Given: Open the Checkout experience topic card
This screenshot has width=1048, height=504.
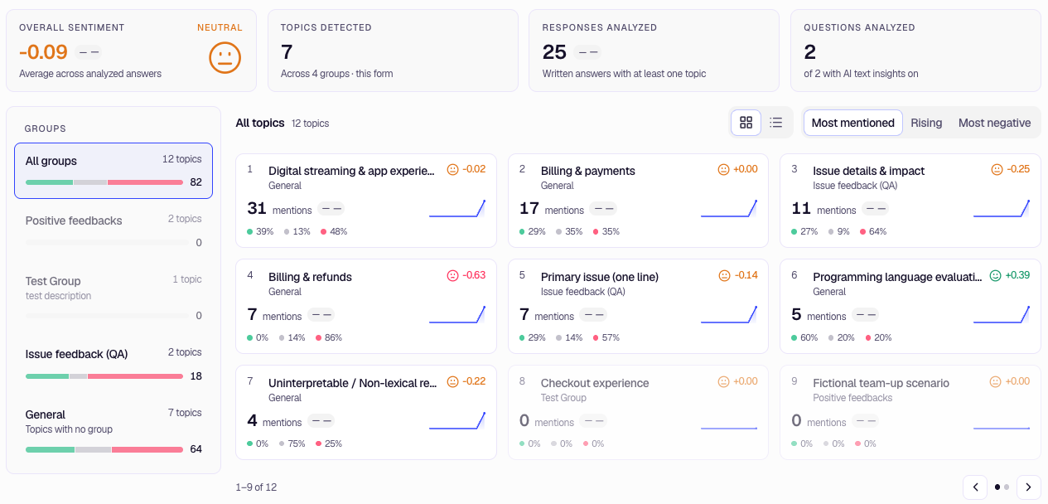Looking at the screenshot, I should pyautogui.click(x=638, y=413).
